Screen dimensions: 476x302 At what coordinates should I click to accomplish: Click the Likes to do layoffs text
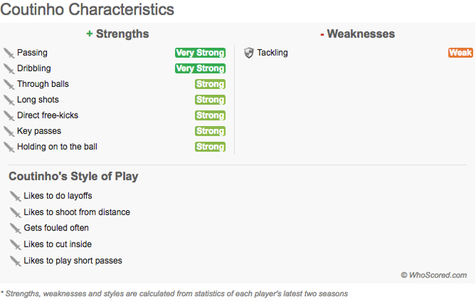[x=58, y=196]
